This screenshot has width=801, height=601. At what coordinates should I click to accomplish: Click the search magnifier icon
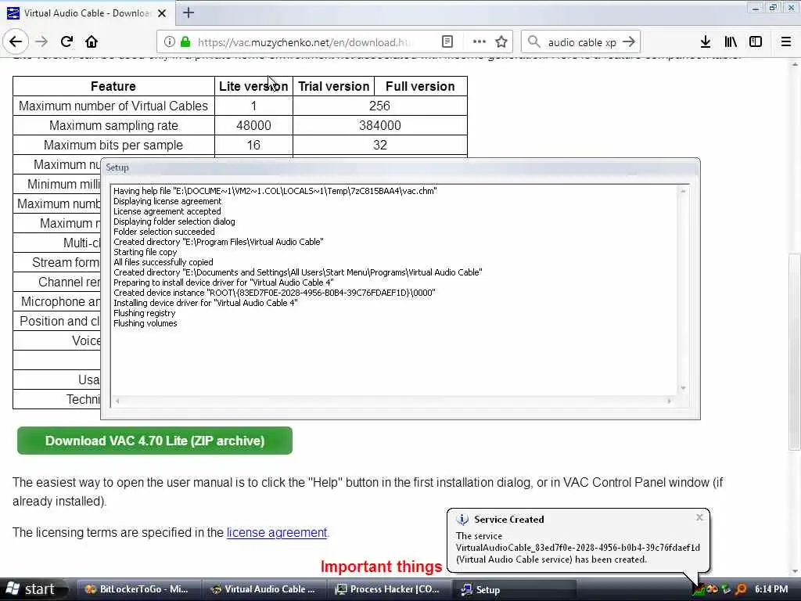(533, 42)
